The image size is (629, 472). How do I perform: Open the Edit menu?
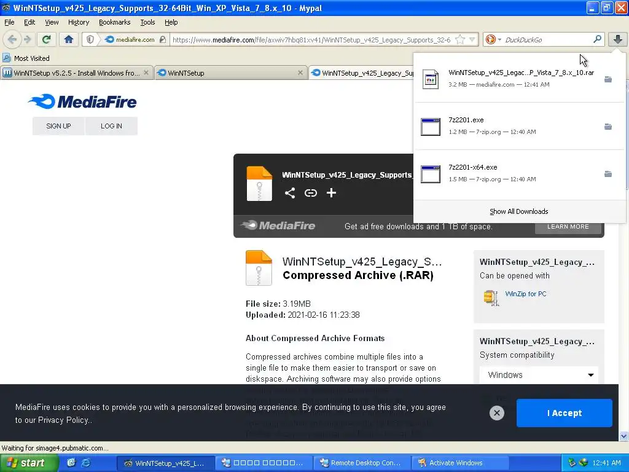(29, 22)
